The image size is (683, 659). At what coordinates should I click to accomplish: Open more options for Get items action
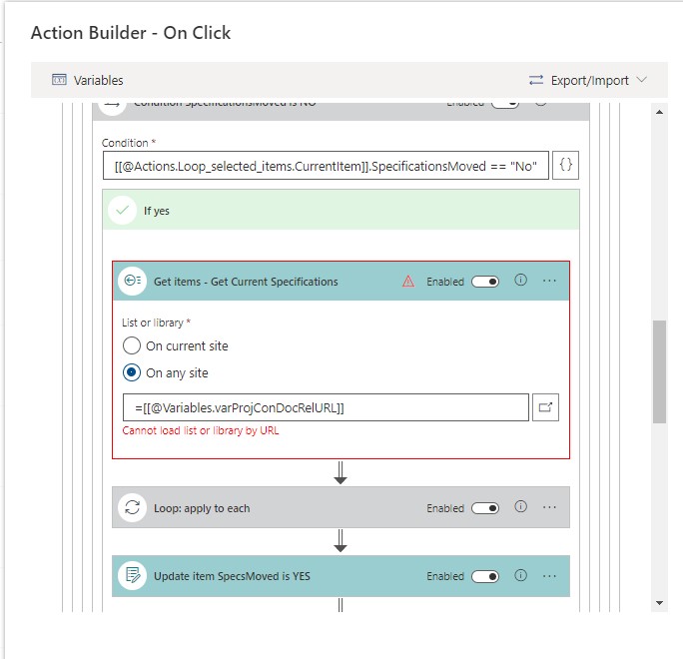coord(549,282)
